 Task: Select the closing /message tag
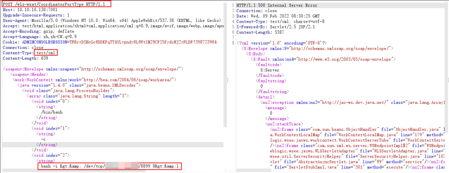point(276,118)
